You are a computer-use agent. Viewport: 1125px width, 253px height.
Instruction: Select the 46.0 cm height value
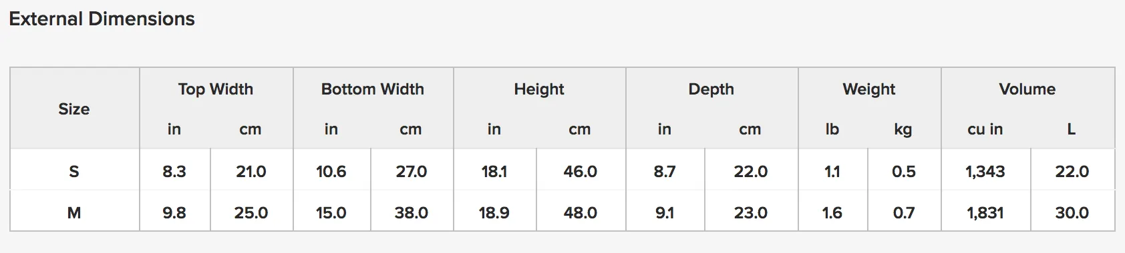(580, 172)
